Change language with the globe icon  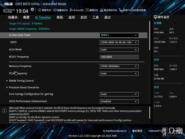(40, 10)
